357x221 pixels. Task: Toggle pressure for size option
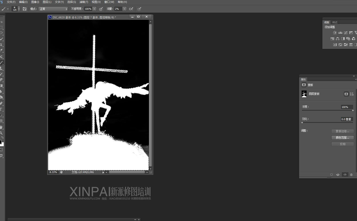[139, 9]
